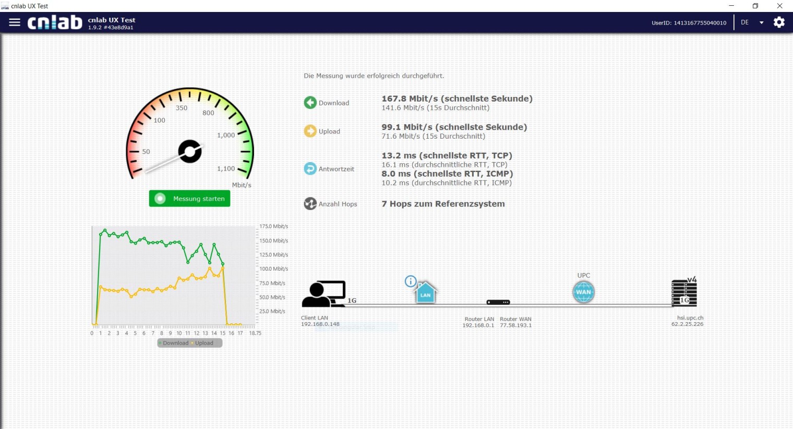Click the yellow Upload arrow icon
793x429 pixels.
coord(310,131)
